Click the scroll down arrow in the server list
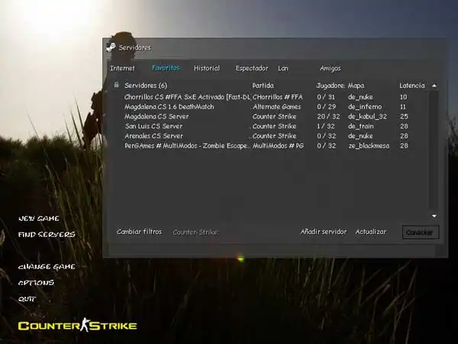 pos(434,216)
